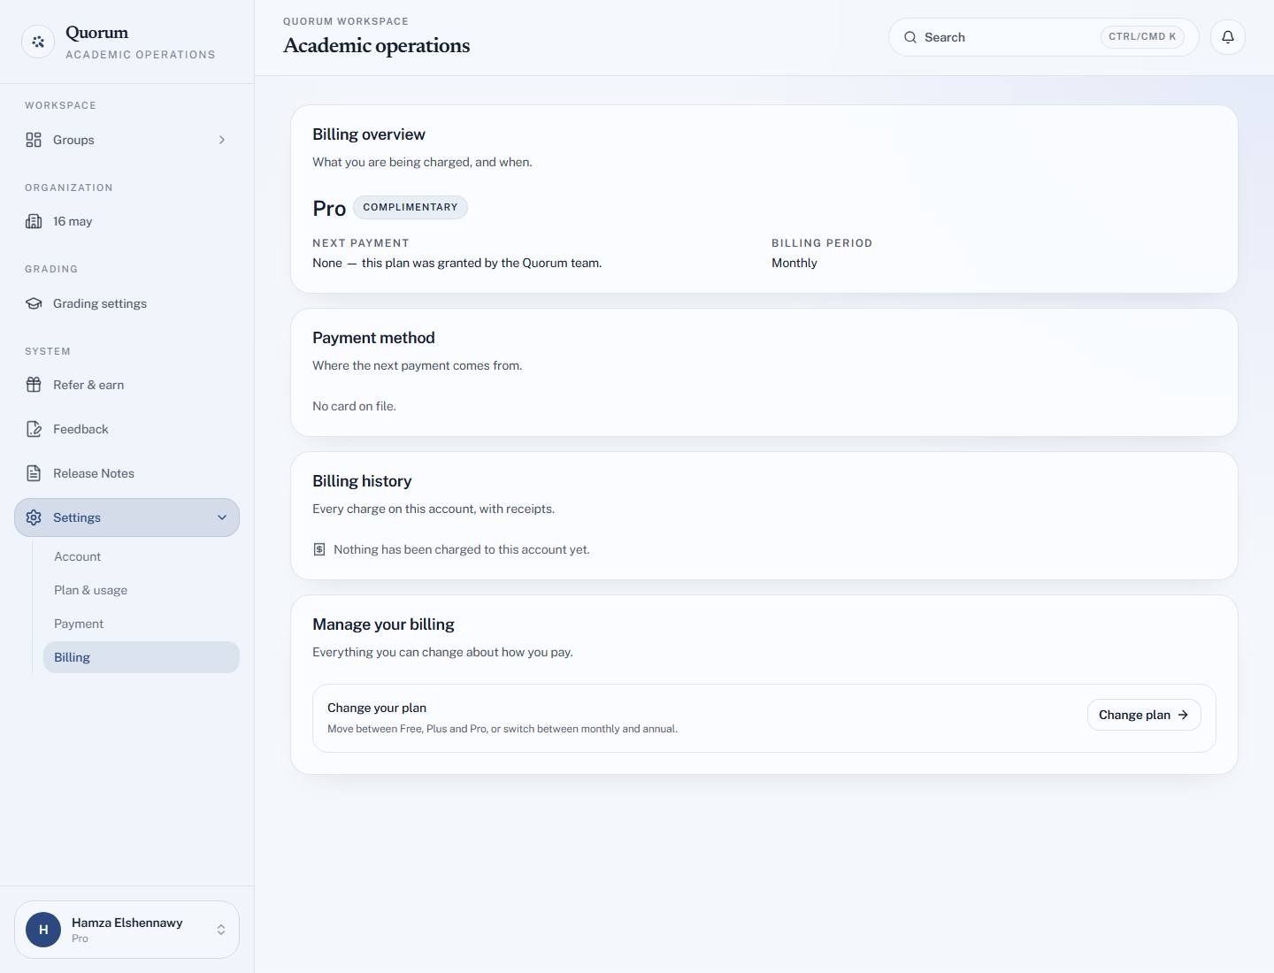Open Grading settings

127,303
